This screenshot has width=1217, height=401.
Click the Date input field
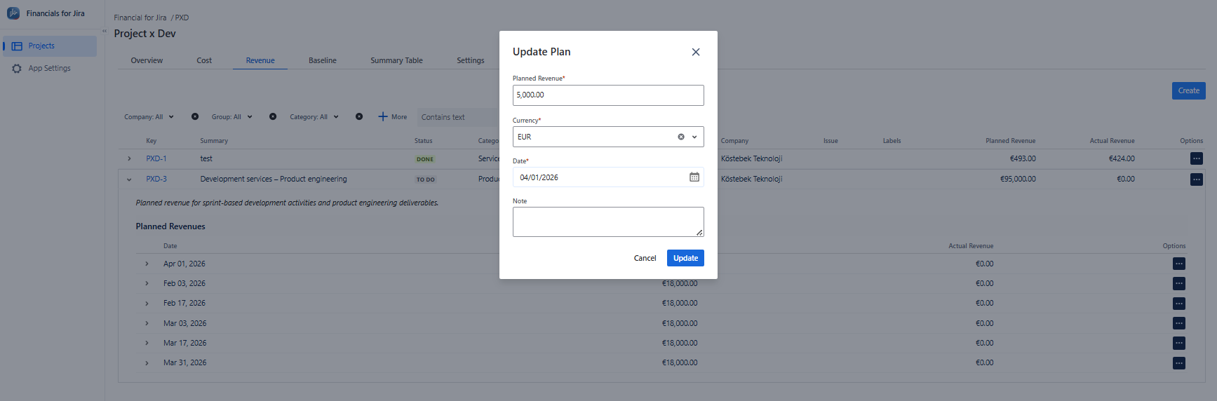click(608, 177)
